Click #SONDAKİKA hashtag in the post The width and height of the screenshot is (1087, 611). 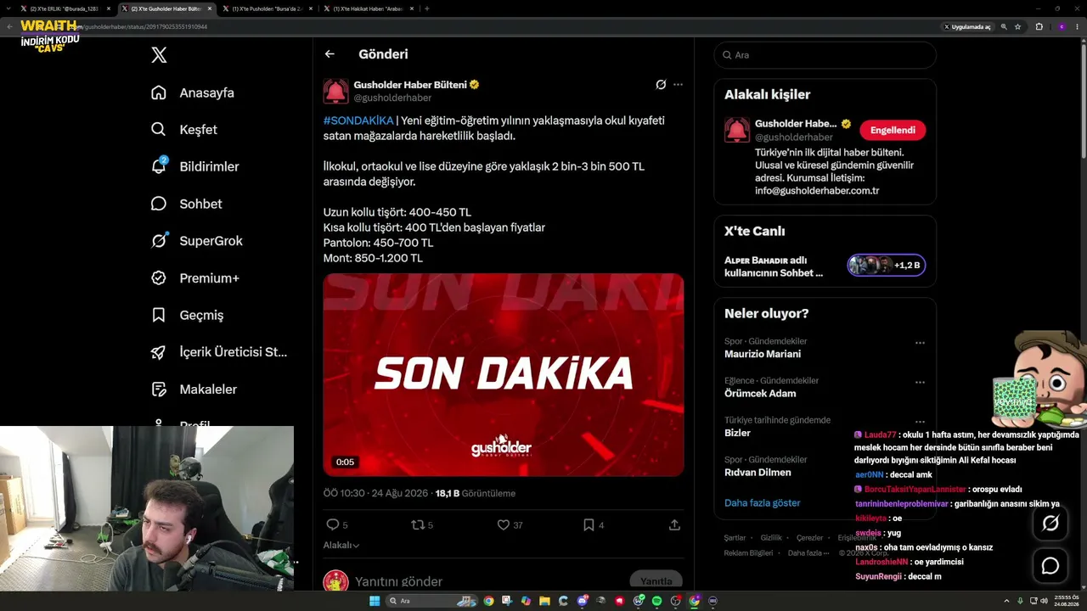[358, 121]
